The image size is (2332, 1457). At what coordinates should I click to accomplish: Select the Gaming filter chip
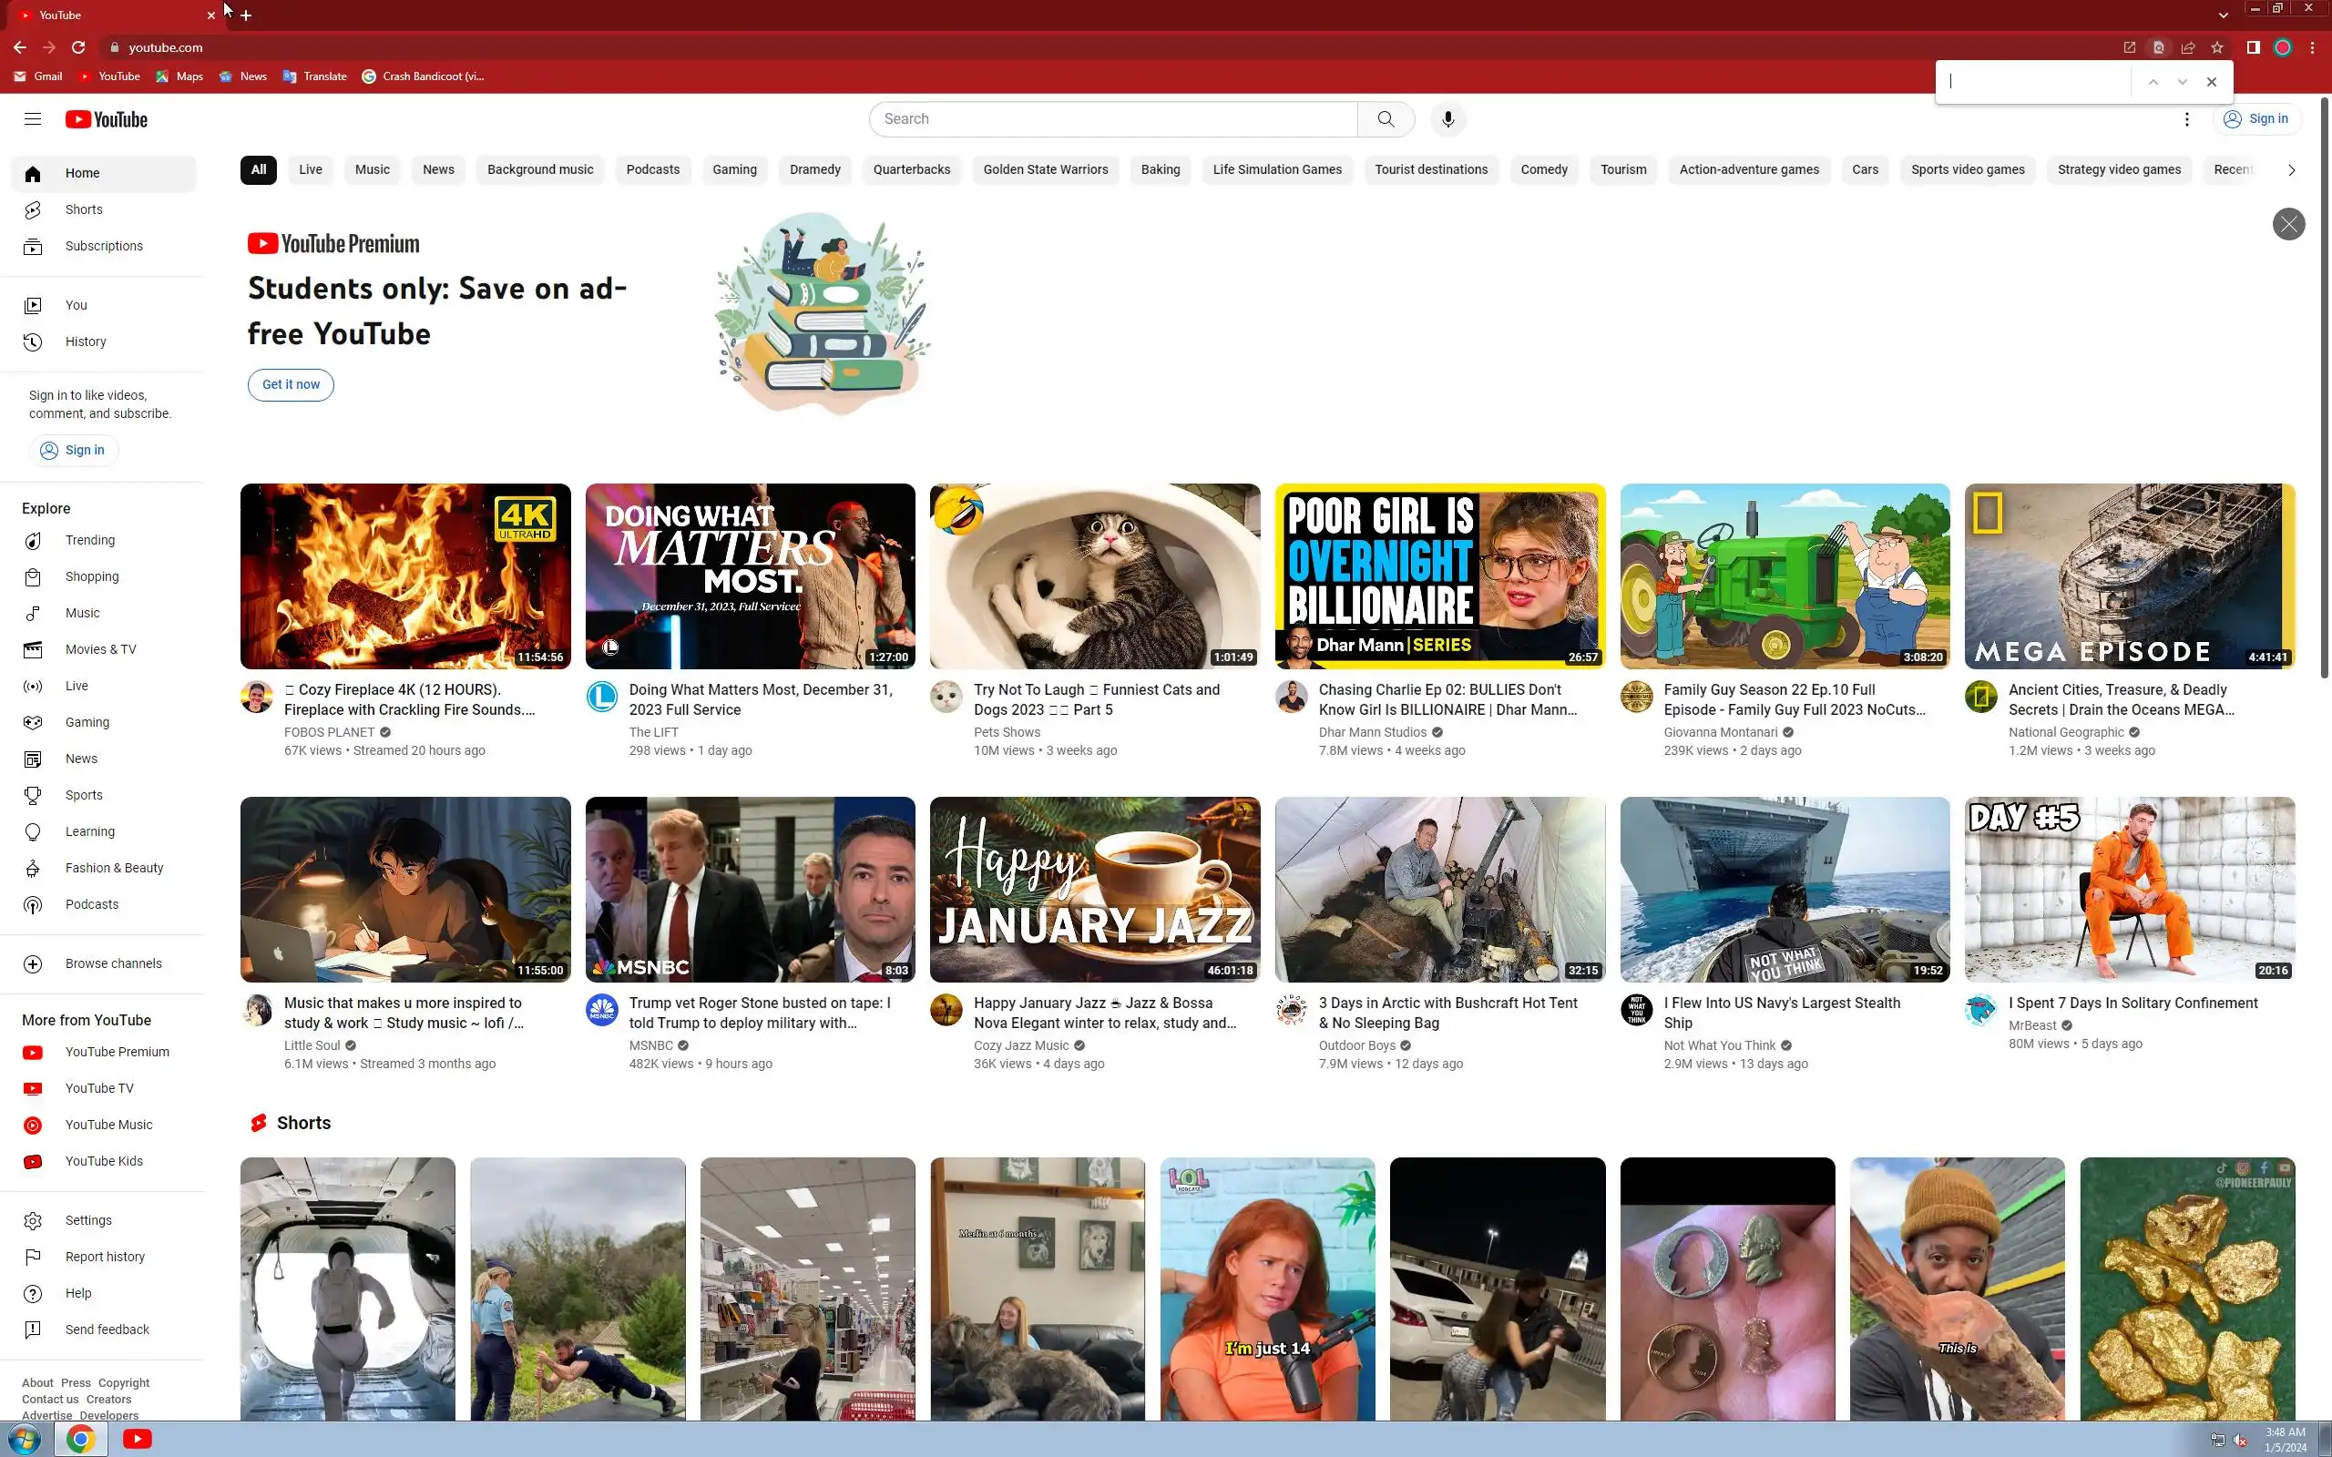point(734,169)
